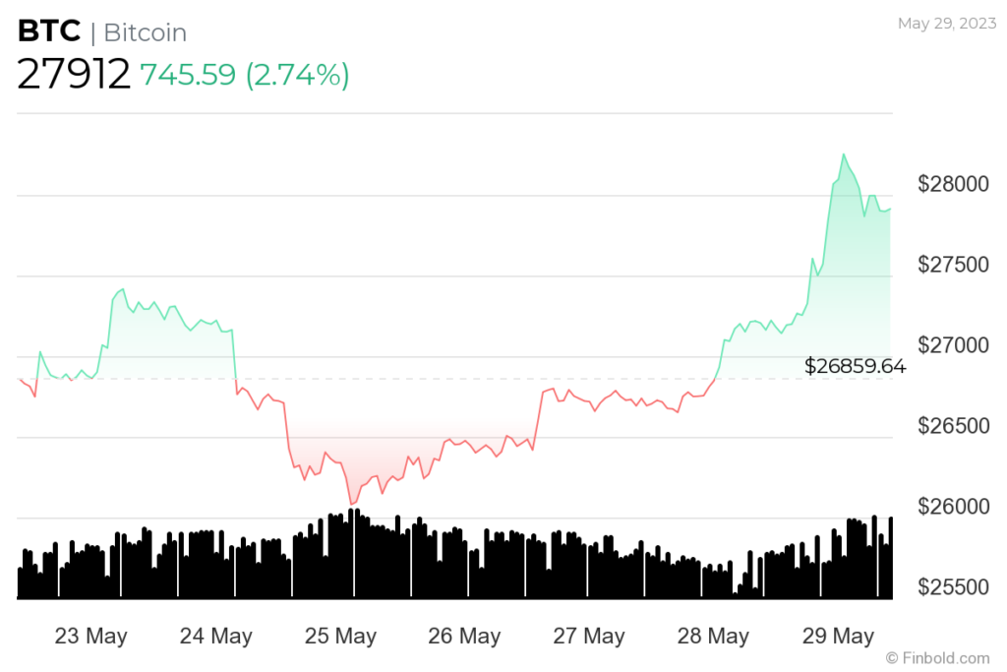Viewport: 1007px width, 672px height.
Task: Click the BTC ticker symbol
Action: 48,31
